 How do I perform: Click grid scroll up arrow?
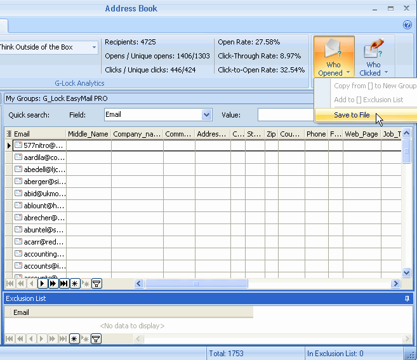406,133
